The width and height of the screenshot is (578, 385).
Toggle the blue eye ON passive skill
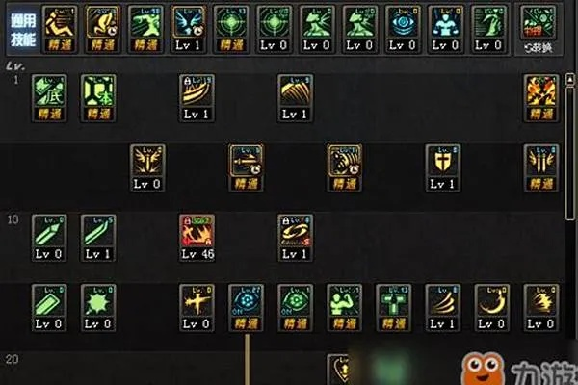pos(246,308)
